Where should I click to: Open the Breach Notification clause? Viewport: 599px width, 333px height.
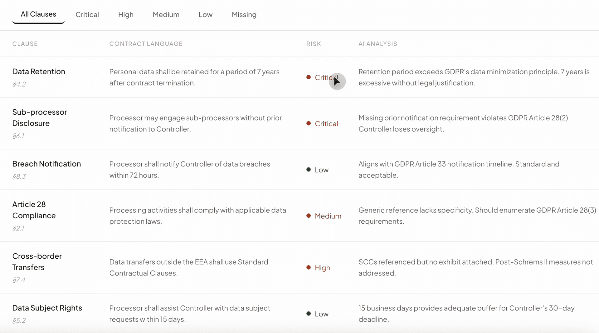(46, 164)
